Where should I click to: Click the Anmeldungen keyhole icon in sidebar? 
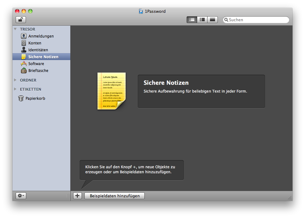coord(24,36)
